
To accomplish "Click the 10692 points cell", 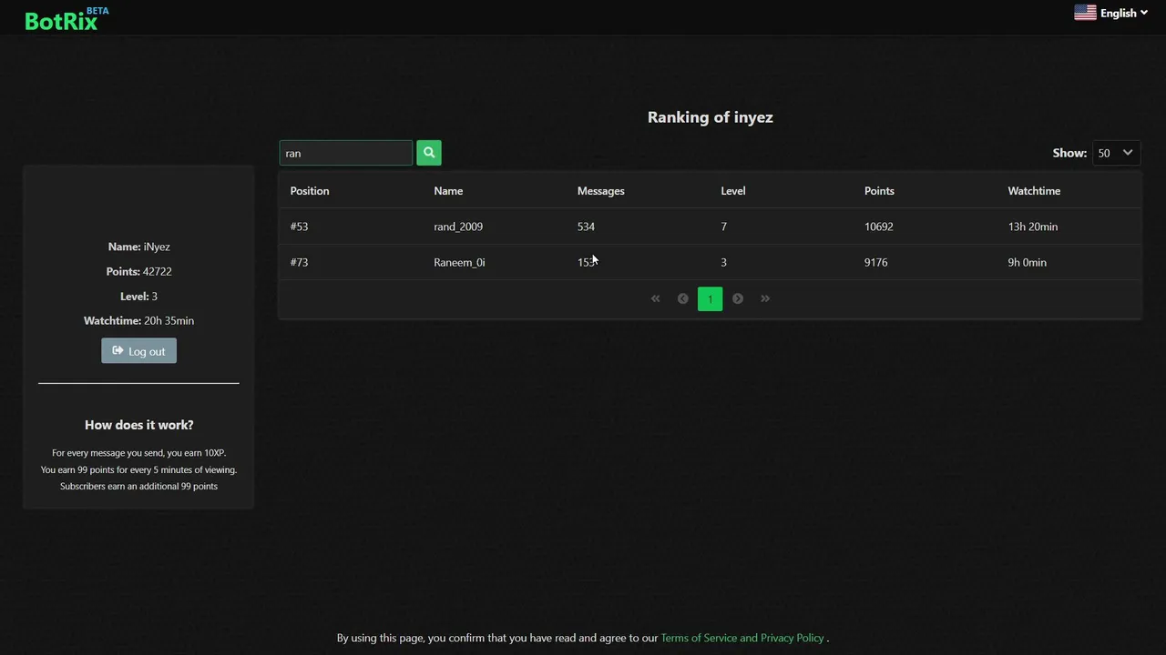I will point(879,227).
